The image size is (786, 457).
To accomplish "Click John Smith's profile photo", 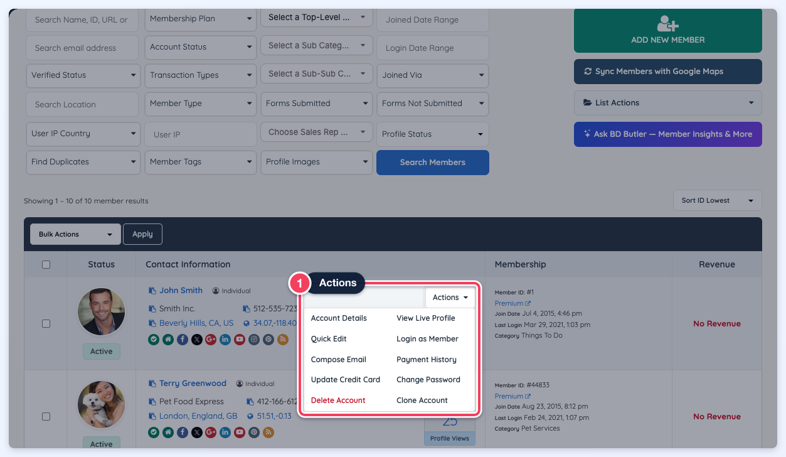I will tap(101, 312).
